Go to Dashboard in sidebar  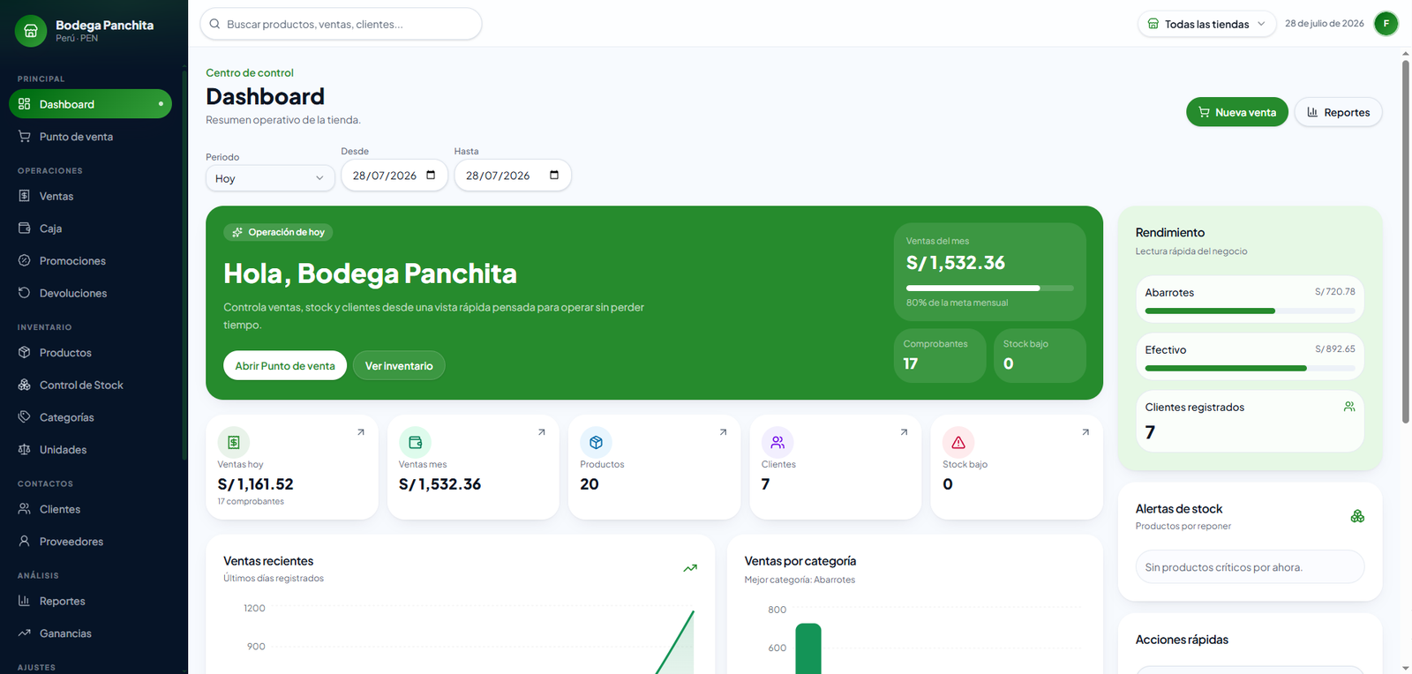coord(90,104)
